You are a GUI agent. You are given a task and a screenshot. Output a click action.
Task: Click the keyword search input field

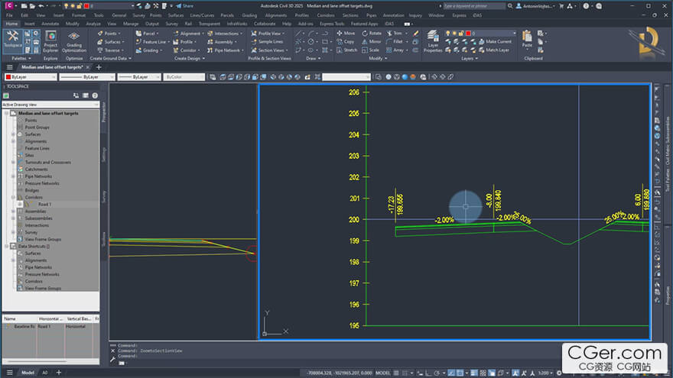pos(473,6)
